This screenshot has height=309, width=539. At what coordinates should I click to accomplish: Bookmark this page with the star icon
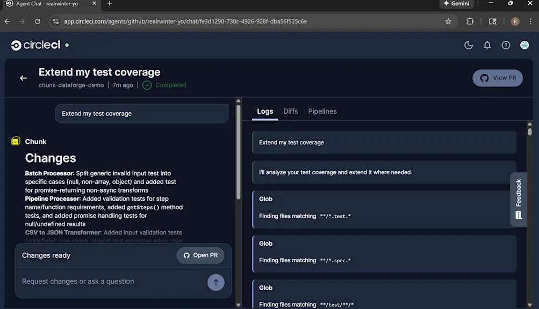(x=448, y=21)
